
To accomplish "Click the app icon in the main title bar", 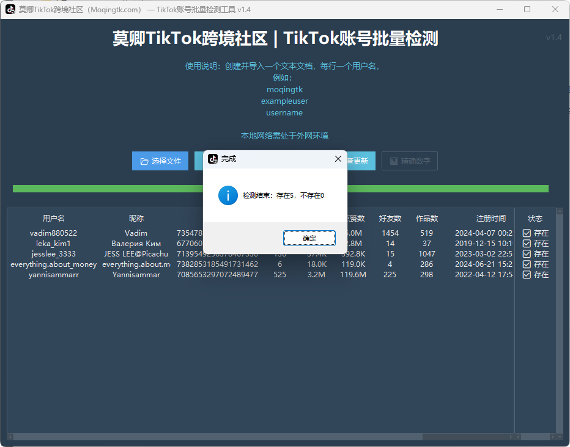I will [10, 10].
